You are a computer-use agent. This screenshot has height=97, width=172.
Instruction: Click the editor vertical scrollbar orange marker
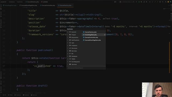(x=170, y=57)
